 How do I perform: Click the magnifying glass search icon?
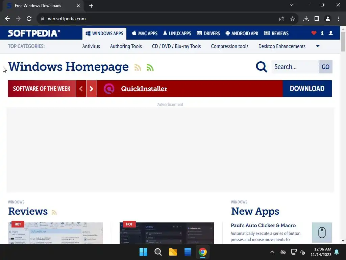click(x=262, y=67)
